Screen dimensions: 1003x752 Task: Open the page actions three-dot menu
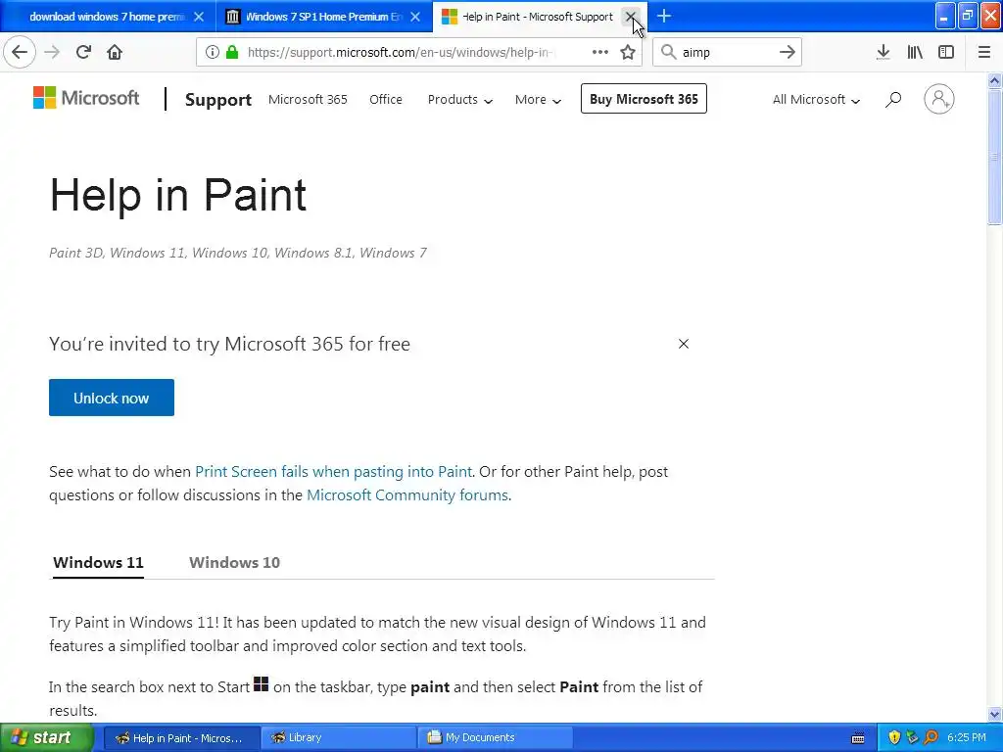(600, 52)
